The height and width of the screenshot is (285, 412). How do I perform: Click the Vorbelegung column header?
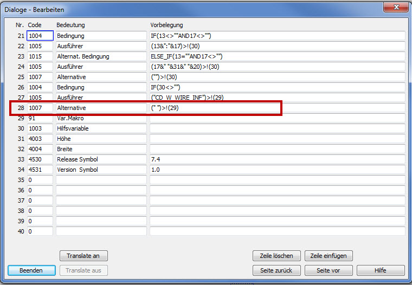tap(166, 25)
